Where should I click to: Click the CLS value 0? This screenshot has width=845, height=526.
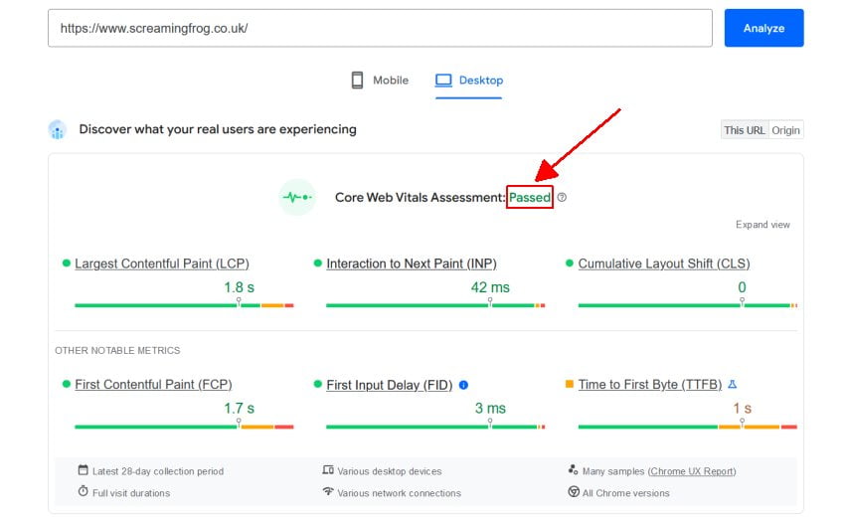tap(742, 287)
